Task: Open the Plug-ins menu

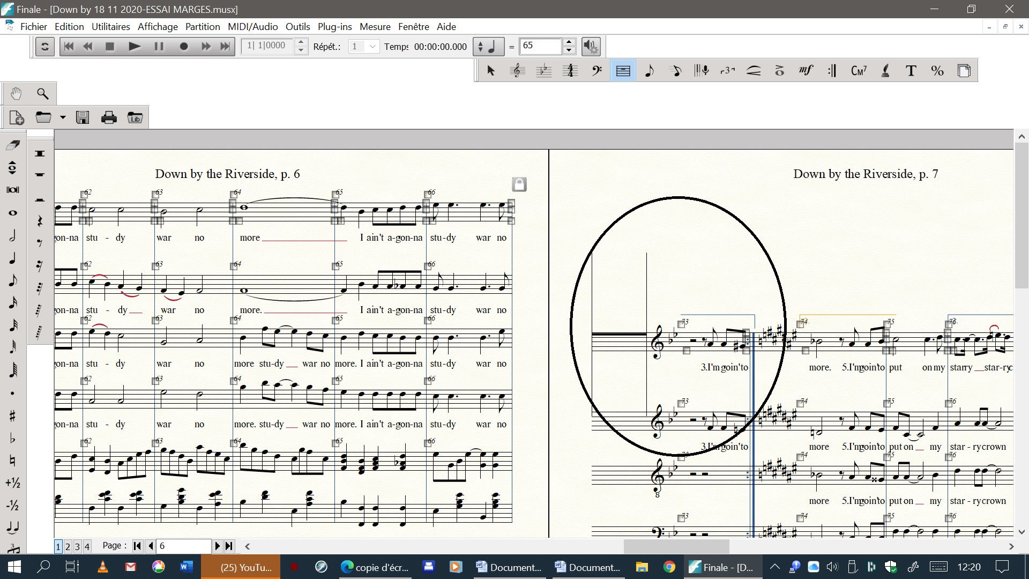Action: pyautogui.click(x=334, y=27)
